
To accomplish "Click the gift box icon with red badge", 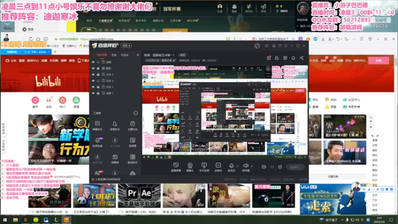I will 269,58.
